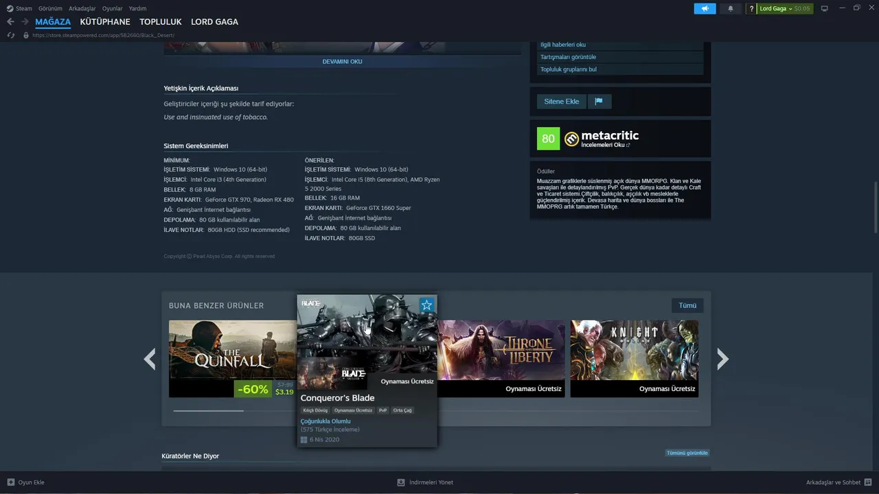Image resolution: width=879 pixels, height=494 pixels.
Task: Click the friends chat icon at bottom right
Action: click(868, 482)
